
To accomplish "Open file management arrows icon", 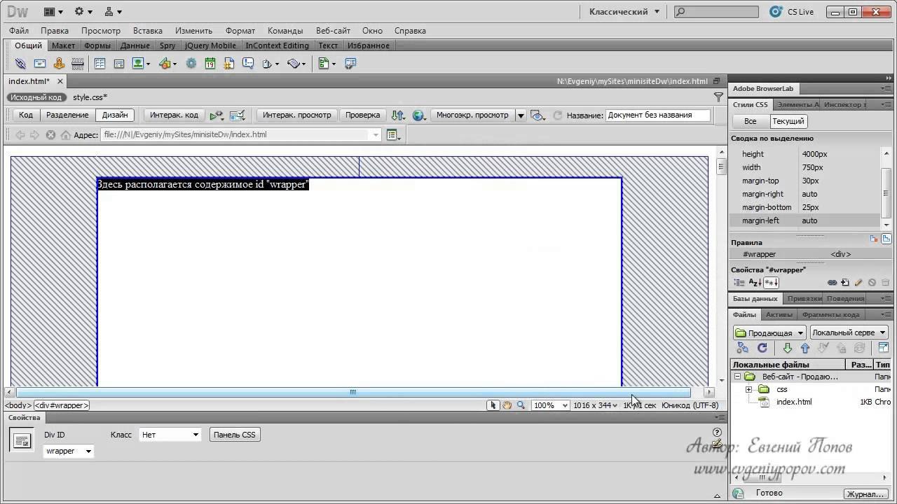I will point(397,115).
